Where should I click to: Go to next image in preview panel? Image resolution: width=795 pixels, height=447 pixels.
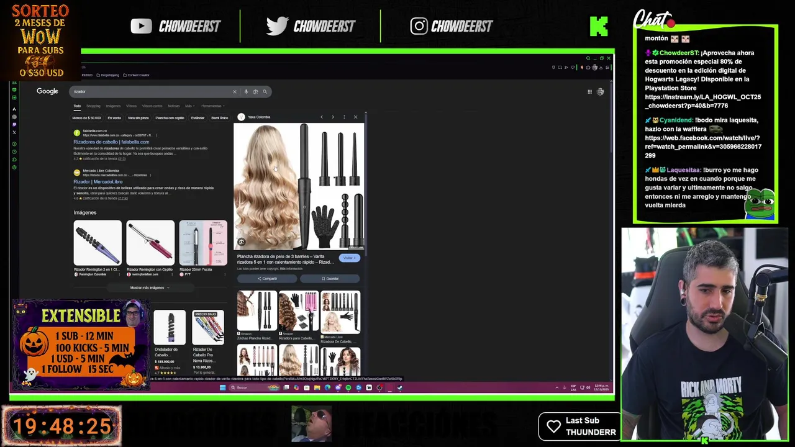pyautogui.click(x=332, y=117)
